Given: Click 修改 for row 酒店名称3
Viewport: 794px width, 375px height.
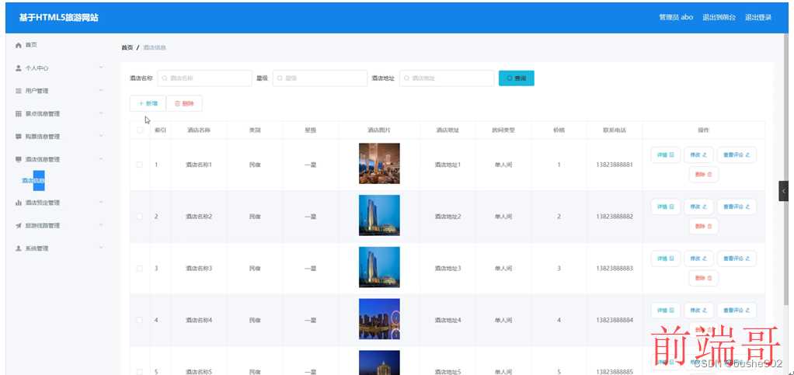Looking at the screenshot, I should [698, 259].
